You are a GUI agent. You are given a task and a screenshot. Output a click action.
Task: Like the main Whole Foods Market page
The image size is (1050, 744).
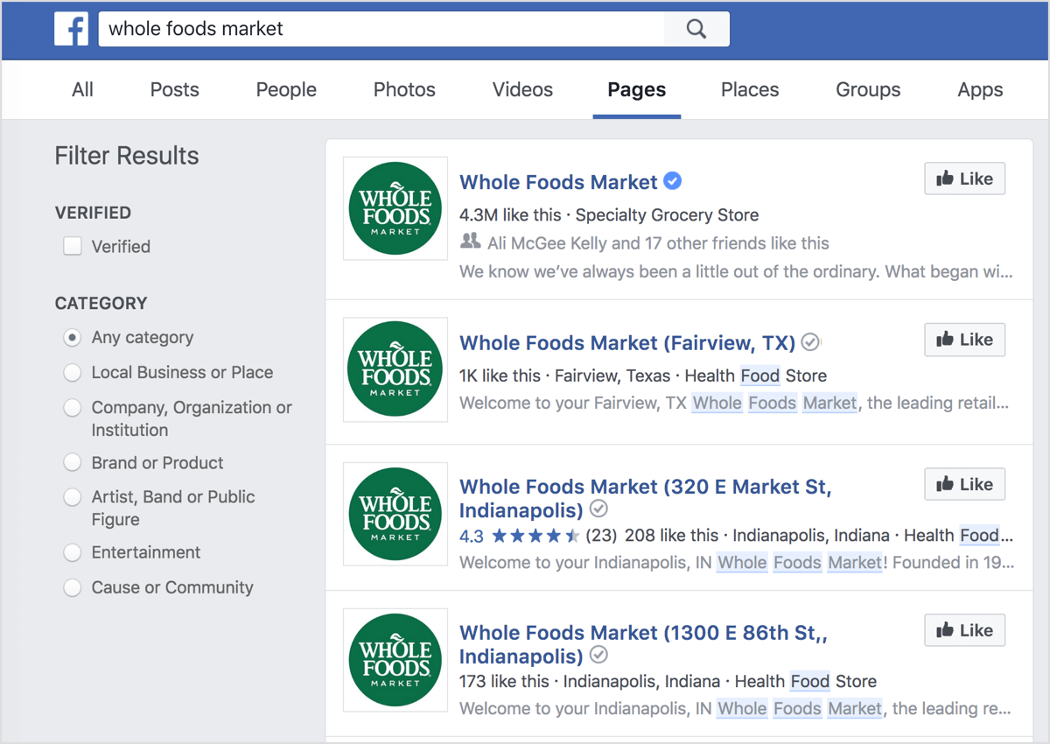pyautogui.click(x=965, y=179)
